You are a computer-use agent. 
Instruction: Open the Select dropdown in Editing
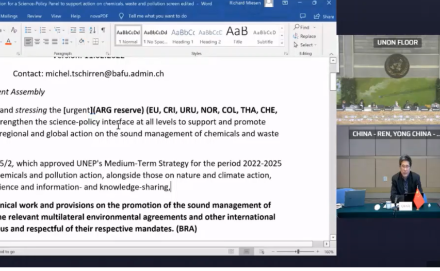coord(305,45)
